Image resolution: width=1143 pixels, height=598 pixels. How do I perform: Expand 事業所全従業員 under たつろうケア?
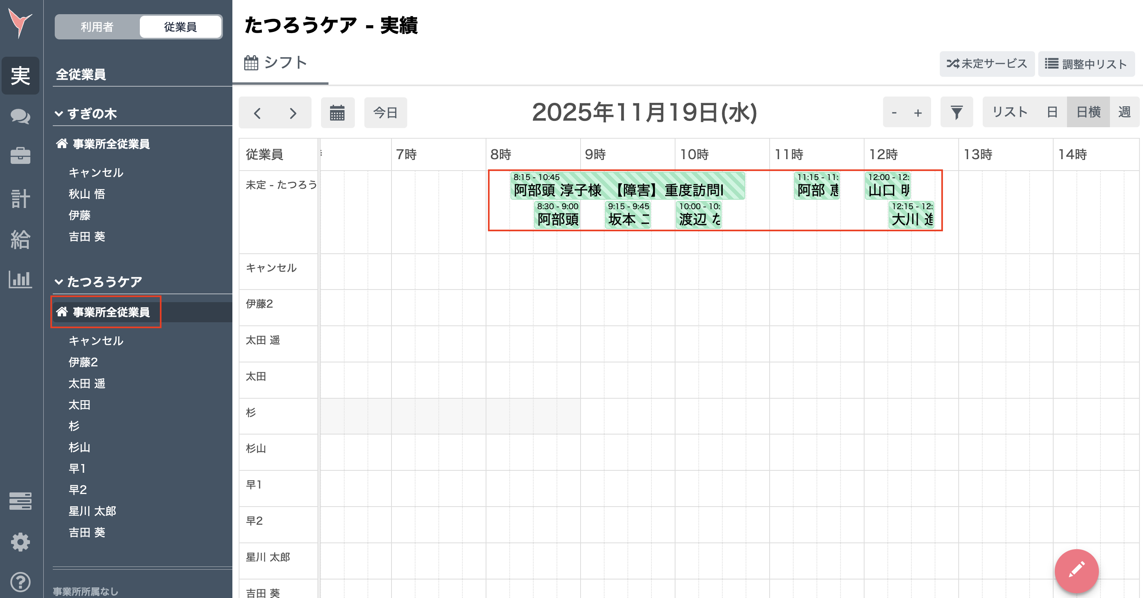pos(106,312)
